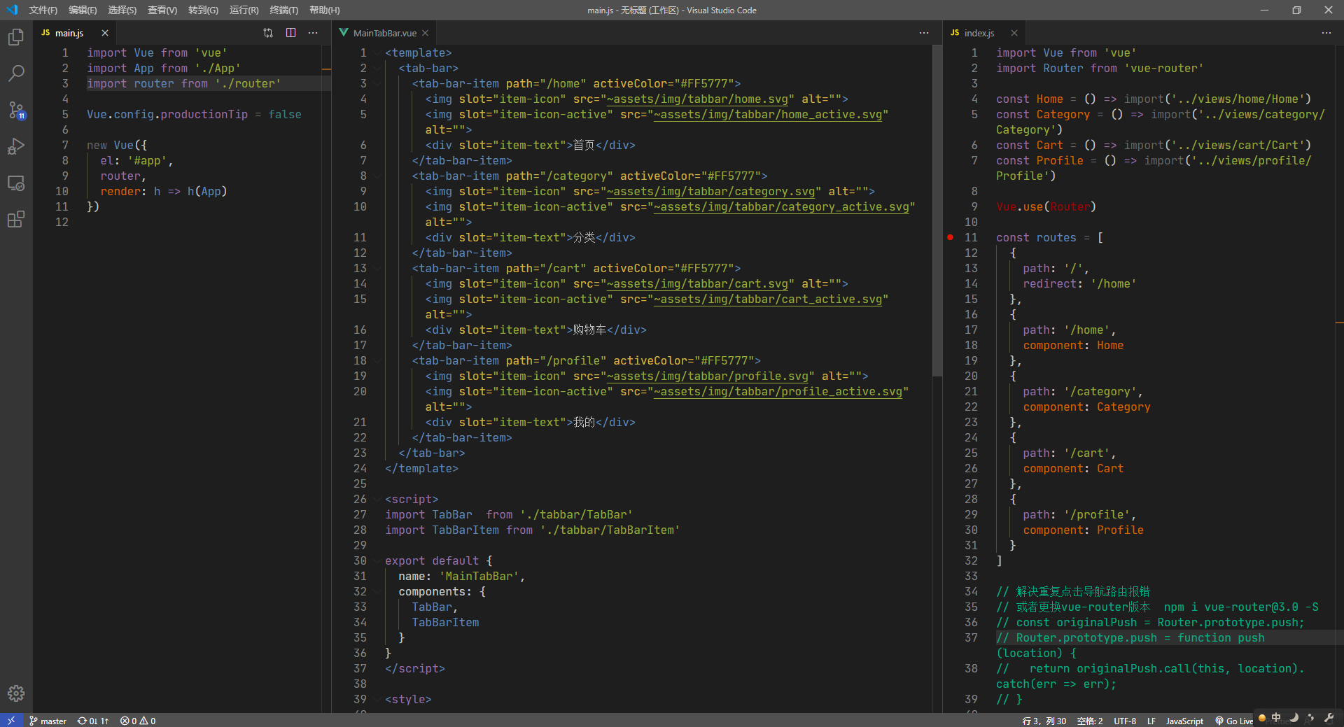Viewport: 1344px width, 727px height.
Task: Open the 终端(T) menu
Action: tap(283, 10)
